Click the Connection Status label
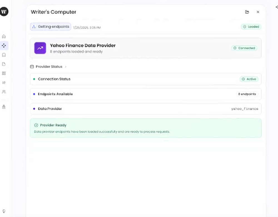The width and height of the screenshot is (278, 217). click(54, 79)
